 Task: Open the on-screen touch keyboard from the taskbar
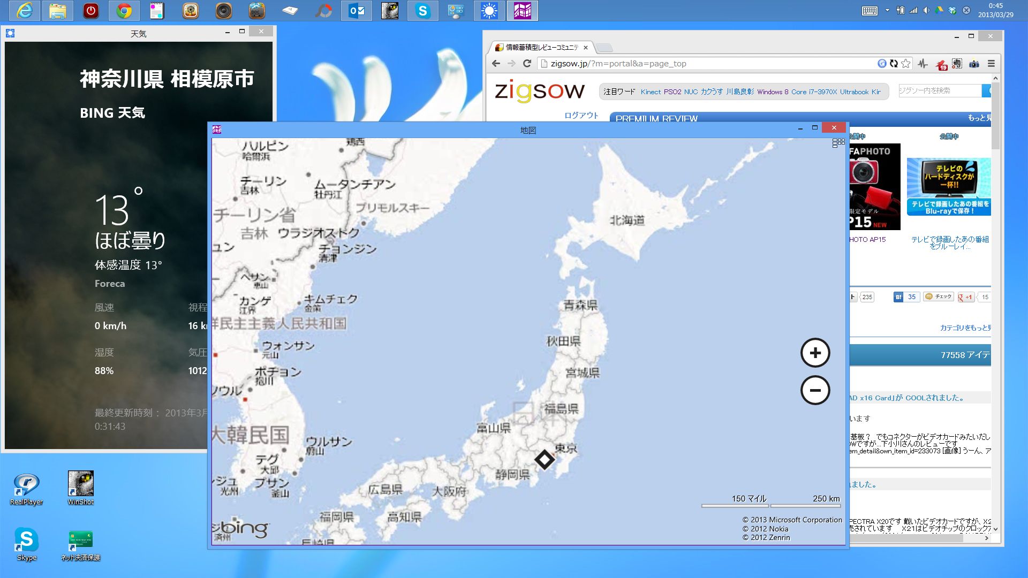pos(870,11)
